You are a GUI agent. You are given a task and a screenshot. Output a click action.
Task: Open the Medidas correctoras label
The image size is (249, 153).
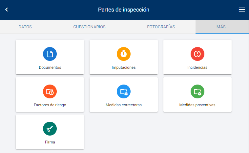124,105
